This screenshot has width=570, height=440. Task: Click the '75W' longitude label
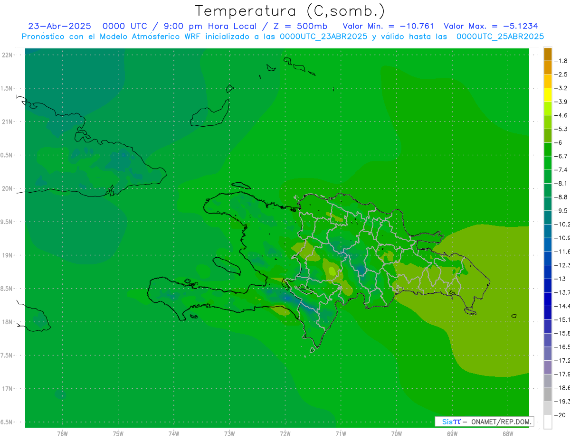pyautogui.click(x=118, y=433)
